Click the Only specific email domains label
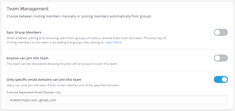The height and width of the screenshot is (111, 235). click(x=44, y=79)
